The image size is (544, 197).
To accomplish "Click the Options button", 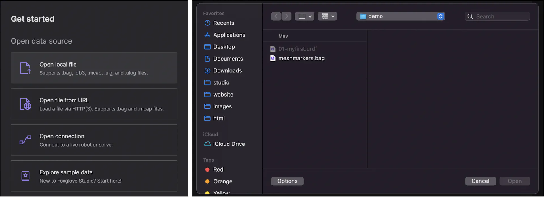I will (287, 181).
